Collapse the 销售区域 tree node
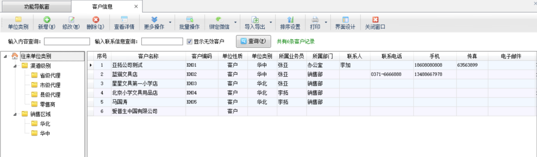The width and height of the screenshot is (537, 157). point(15,114)
